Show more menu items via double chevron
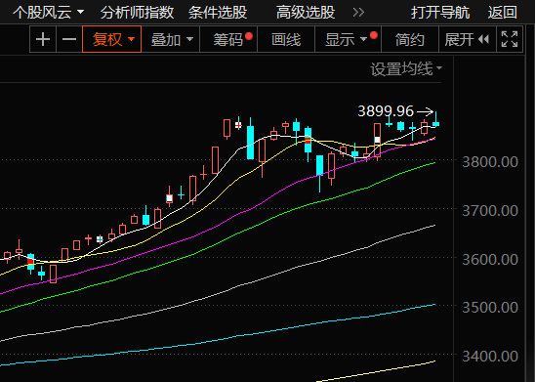The image size is (535, 382). pyautogui.click(x=358, y=13)
